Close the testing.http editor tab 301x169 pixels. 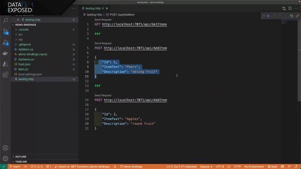pyautogui.click(x=107, y=8)
